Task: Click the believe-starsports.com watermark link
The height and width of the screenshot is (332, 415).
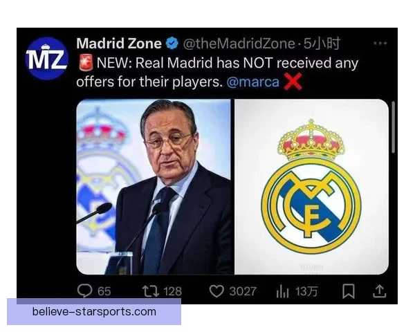Action: pos(94,312)
